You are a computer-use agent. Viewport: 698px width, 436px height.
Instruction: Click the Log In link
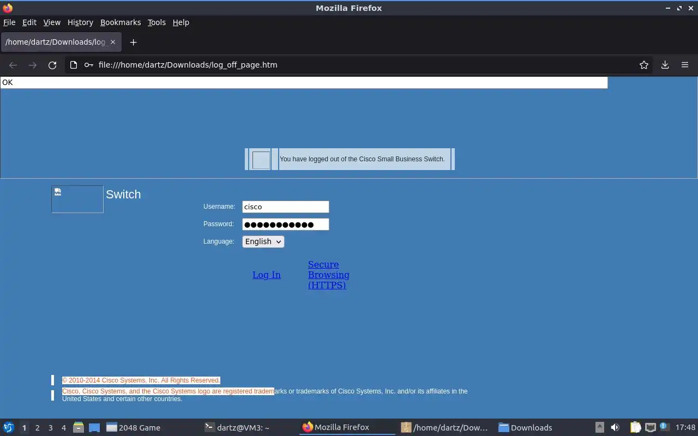(267, 275)
